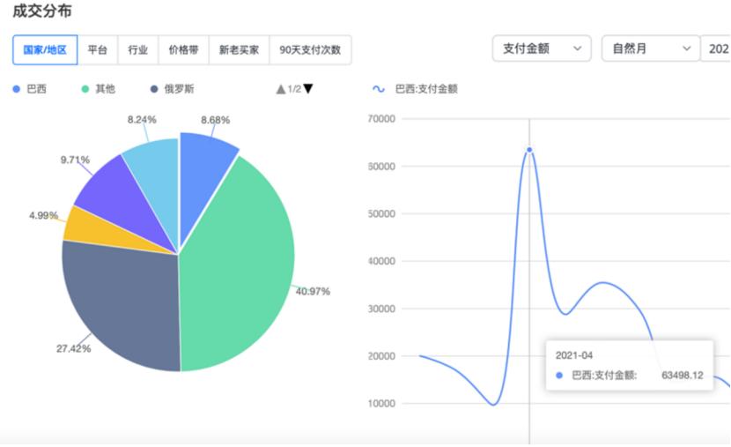Viewport: 731px width, 447px height.
Task: Toggle the 巴西 legend dot
Action: pos(18,89)
